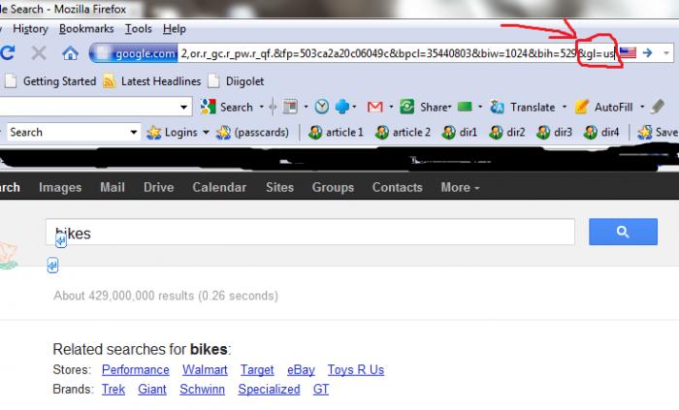Expand the Gmail icon dropdown arrow
This screenshot has width=679, height=410.
[391, 107]
